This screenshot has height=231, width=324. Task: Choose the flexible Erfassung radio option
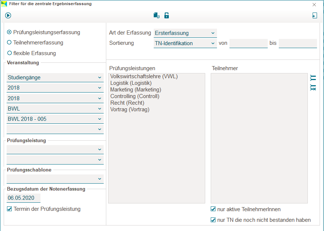click(x=10, y=53)
